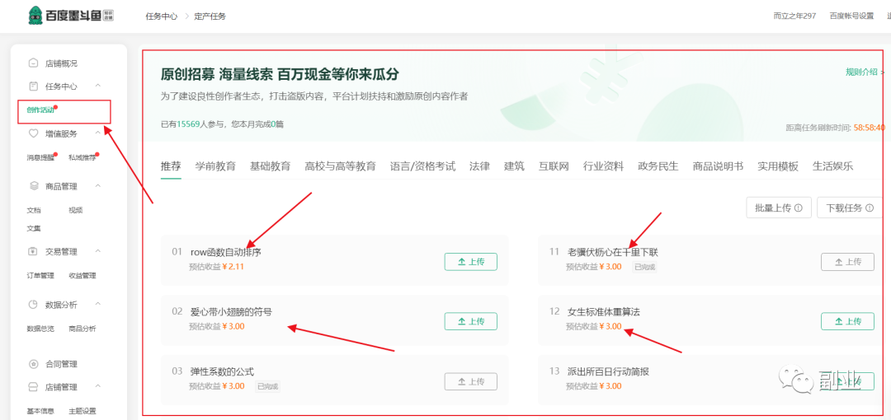Screen dimensions: 891x420
Task: Click the 商品管理 layers icon
Action: (34, 186)
